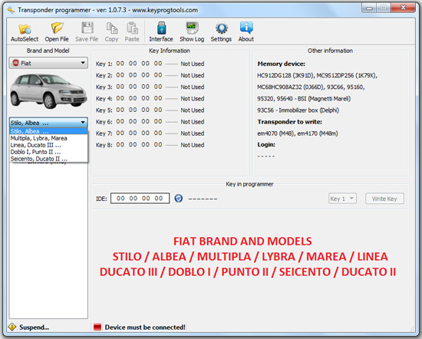The image size is (422, 339).
Task: Show the log via Show Log icon
Action: tap(192, 32)
